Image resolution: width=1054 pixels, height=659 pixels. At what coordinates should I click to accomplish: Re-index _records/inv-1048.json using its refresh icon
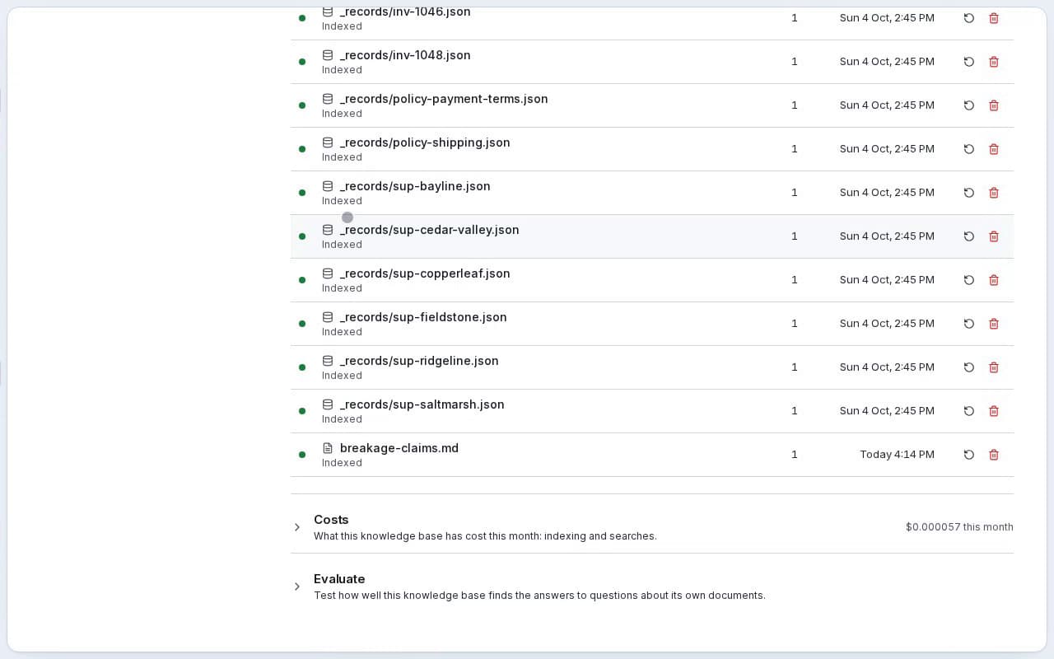(x=969, y=62)
